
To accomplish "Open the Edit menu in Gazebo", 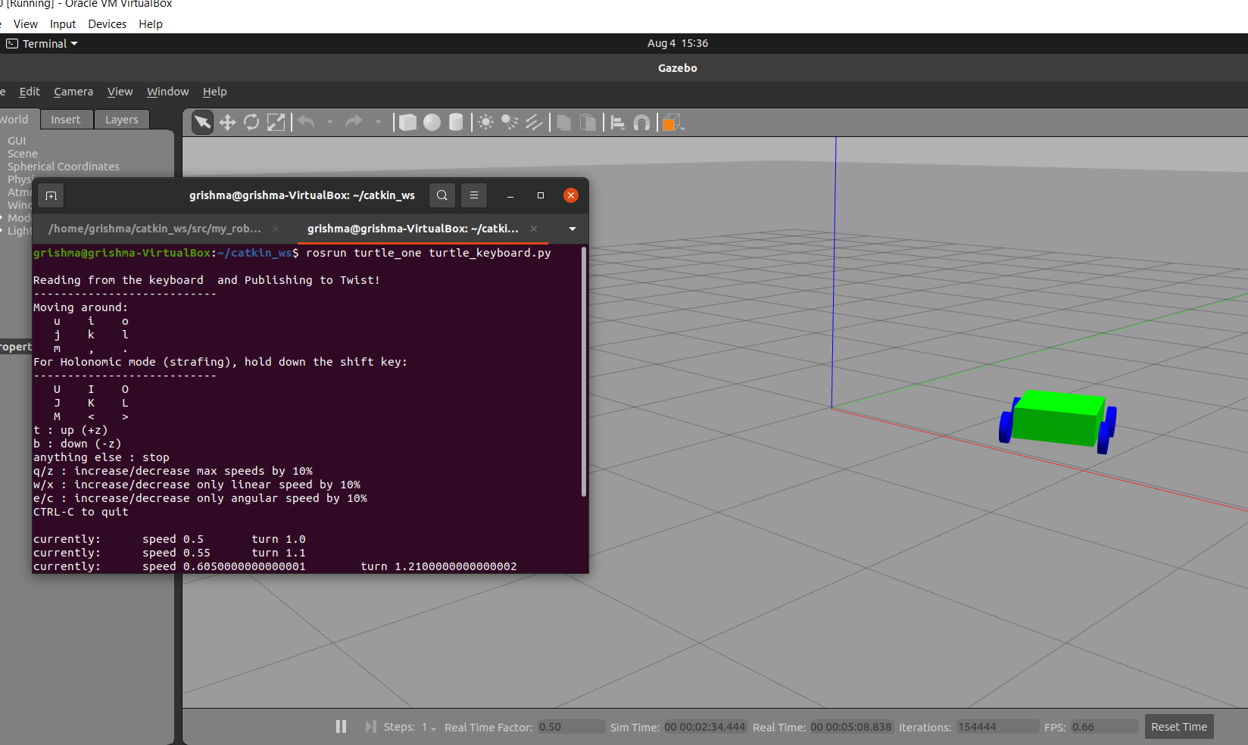I will coord(30,92).
